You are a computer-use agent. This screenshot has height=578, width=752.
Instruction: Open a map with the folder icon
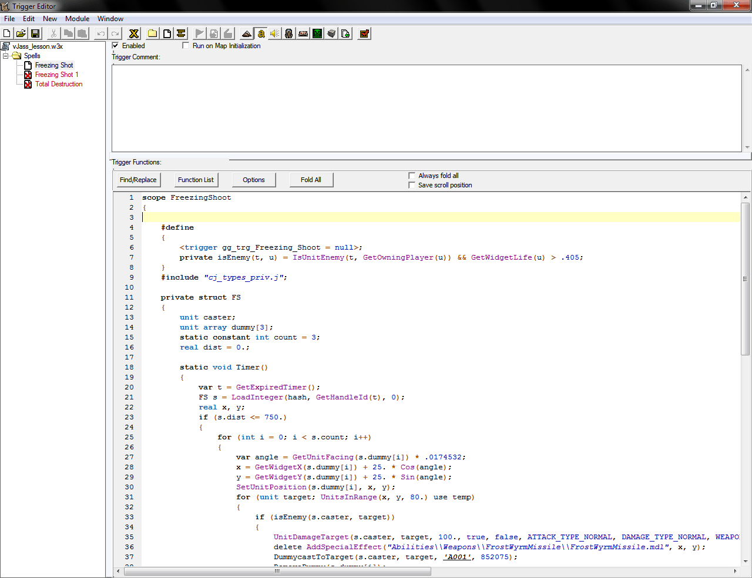coord(21,33)
